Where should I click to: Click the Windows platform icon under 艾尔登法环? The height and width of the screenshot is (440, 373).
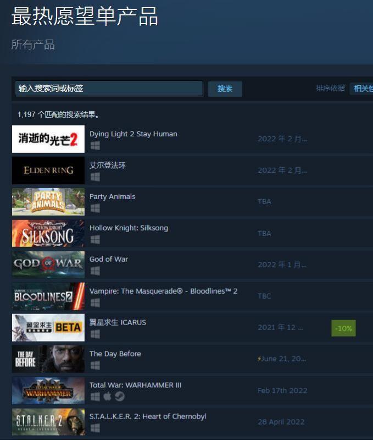95,177
